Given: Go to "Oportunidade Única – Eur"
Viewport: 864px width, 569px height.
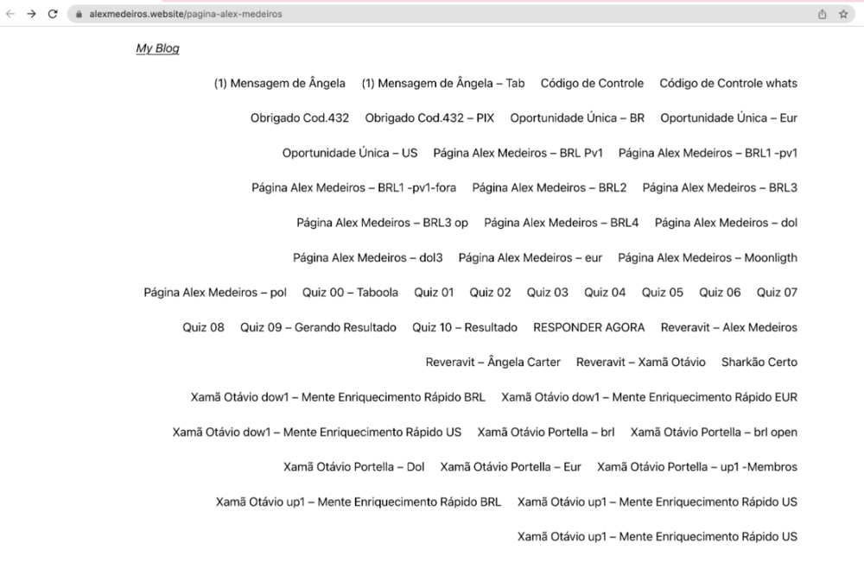Looking at the screenshot, I should (729, 118).
